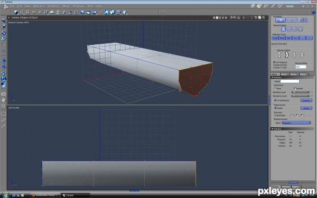Choose the first Extrusion Mode shape
This screenshot has height=198, width=317.
pyautogui.click(x=279, y=55)
